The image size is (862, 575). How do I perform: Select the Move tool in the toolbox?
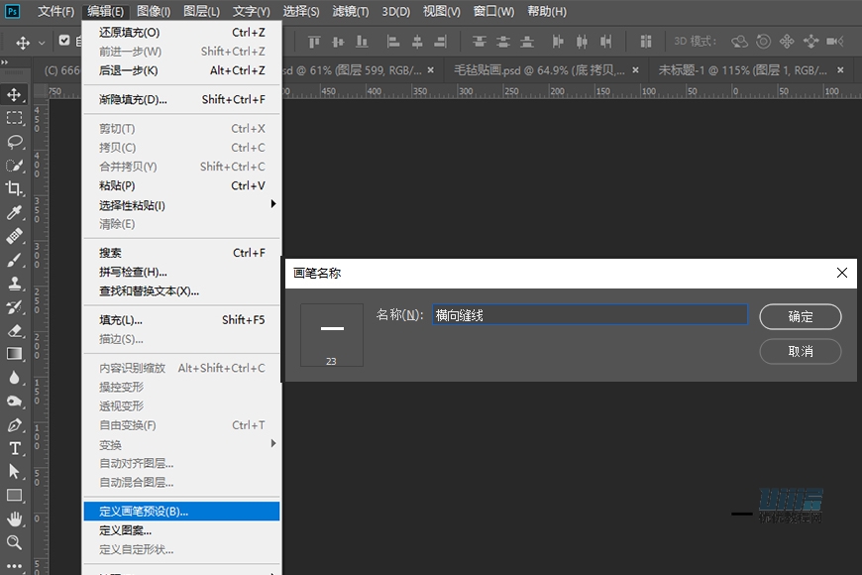14,94
